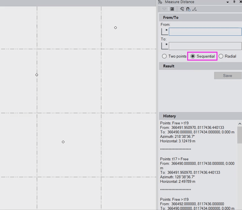Click the History section header
Viewport: 242px width, 210px height.
(169, 116)
